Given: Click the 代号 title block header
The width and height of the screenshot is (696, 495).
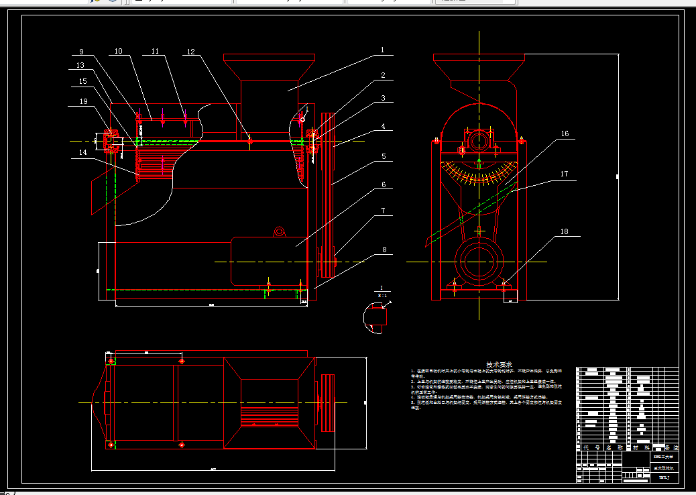Looking at the screenshot, I should (590, 447).
